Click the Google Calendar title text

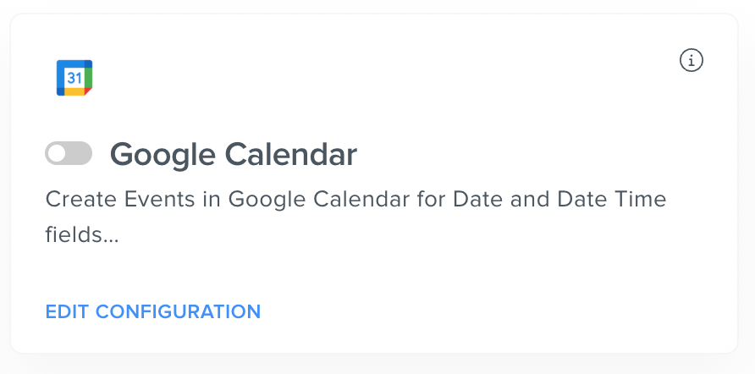coord(234,155)
